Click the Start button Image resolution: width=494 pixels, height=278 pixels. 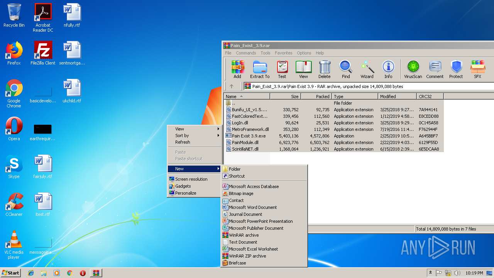[10, 273]
